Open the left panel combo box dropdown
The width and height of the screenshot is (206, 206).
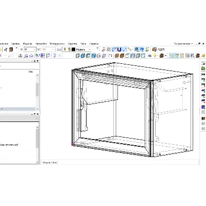[37, 118]
